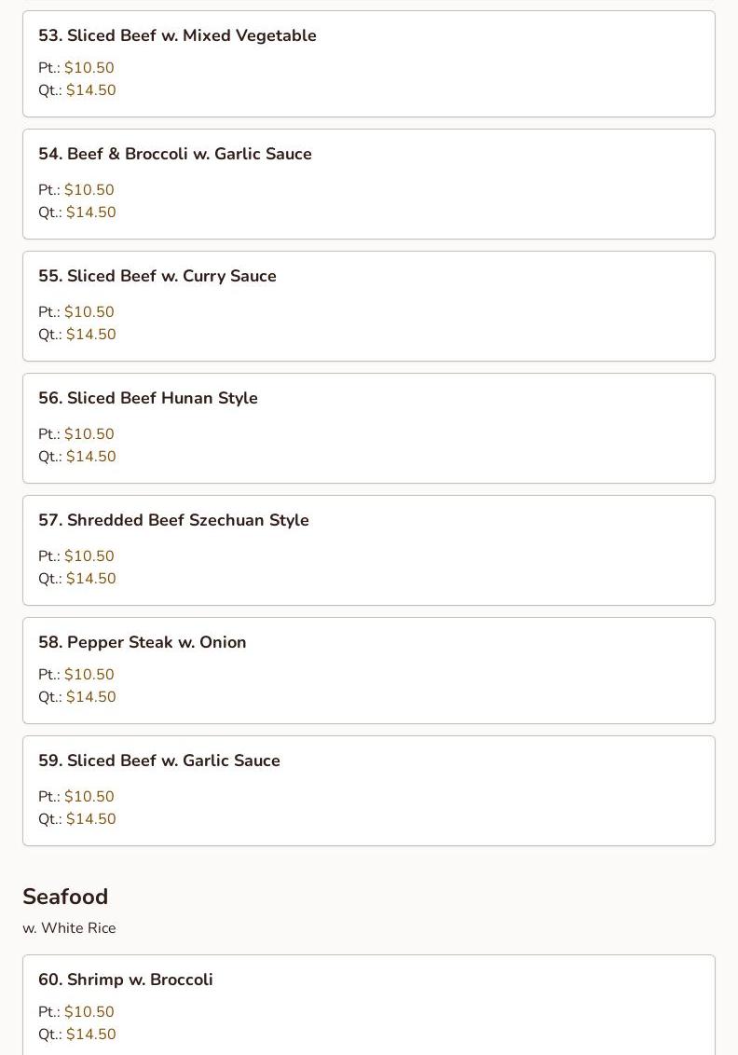Pick quart price for Pepper Steak w. Onion
Viewport: 738px width, 1055px height.
click(x=90, y=697)
